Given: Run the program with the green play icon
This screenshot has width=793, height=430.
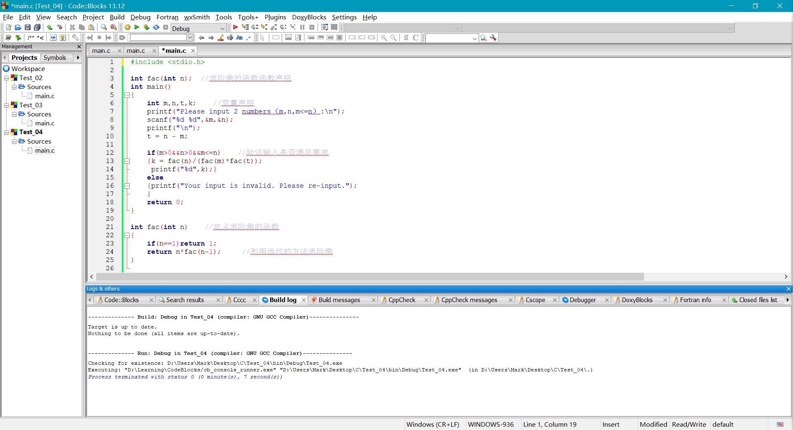Looking at the screenshot, I should [x=137, y=27].
